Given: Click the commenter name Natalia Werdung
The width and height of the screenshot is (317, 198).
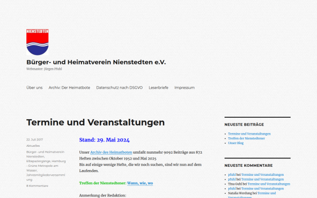Looking at the screenshot, I should [240, 193].
